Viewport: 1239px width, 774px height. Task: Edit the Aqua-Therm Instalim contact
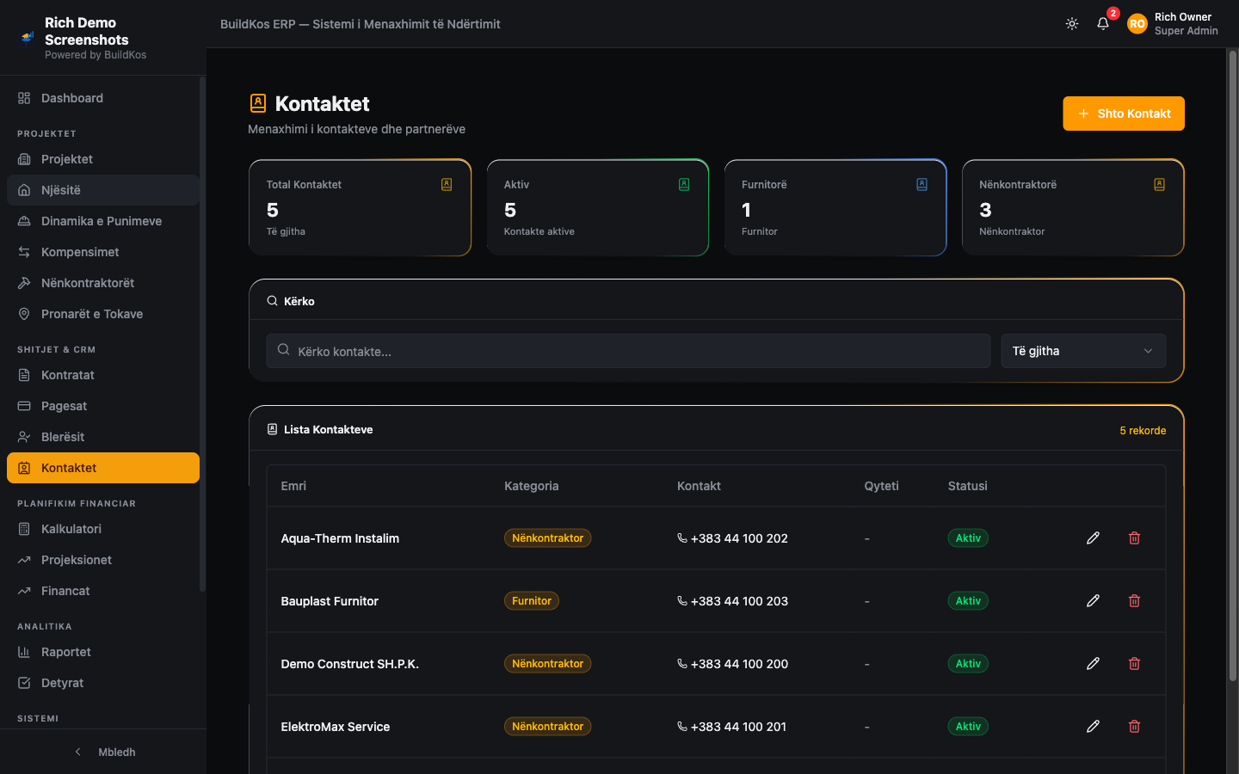[x=1093, y=537]
